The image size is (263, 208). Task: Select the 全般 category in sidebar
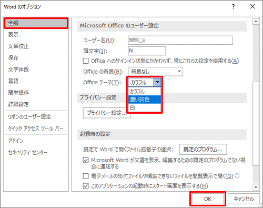36,23
